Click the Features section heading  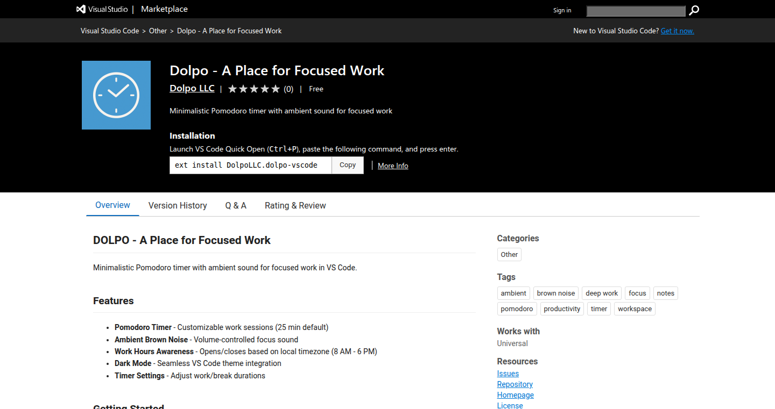tap(114, 301)
